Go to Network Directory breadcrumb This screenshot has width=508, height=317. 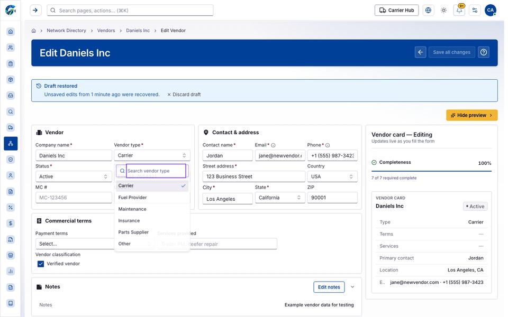pos(67,31)
